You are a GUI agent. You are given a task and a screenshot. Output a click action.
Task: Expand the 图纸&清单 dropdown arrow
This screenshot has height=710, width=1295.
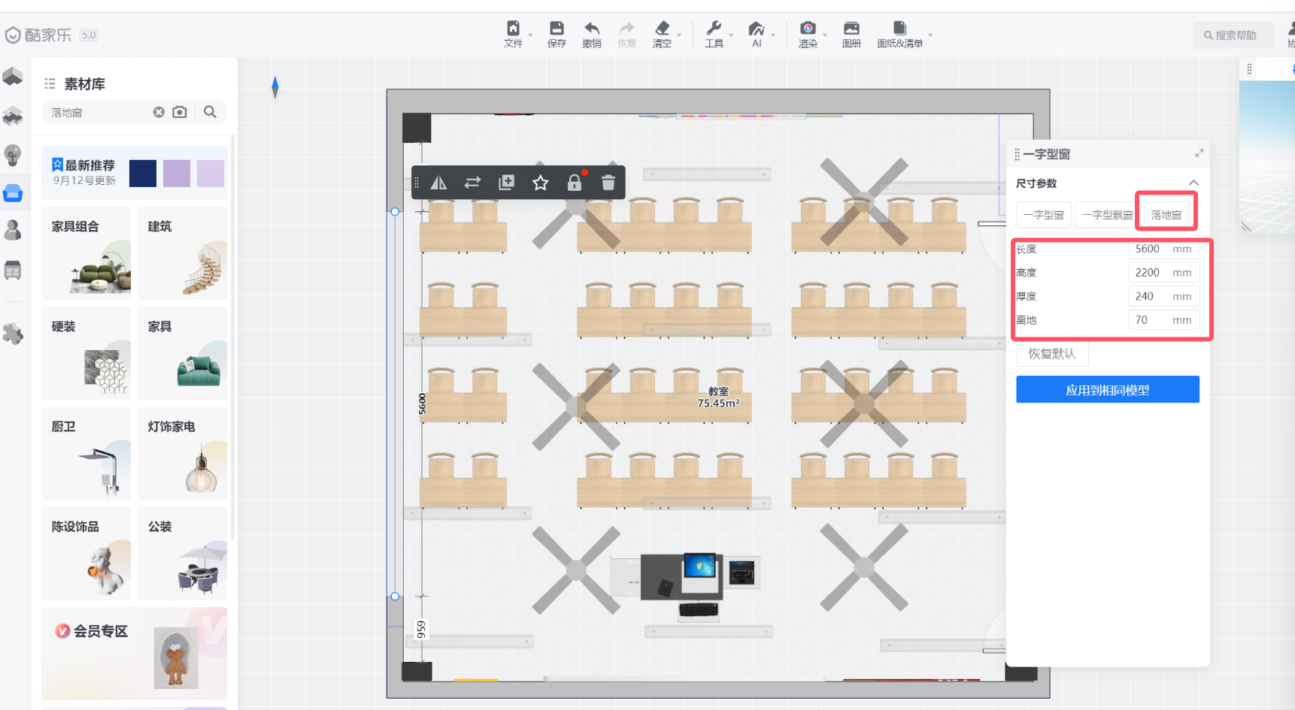930,35
